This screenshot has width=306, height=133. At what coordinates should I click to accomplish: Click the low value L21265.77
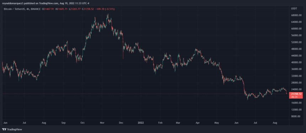pyautogui.click(x=75, y=9)
